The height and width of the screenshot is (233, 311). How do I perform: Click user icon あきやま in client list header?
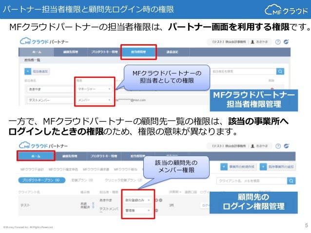click(x=253, y=146)
